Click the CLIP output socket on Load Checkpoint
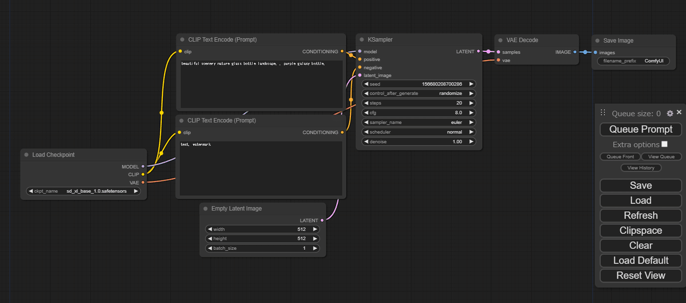686x303 pixels. [143, 174]
